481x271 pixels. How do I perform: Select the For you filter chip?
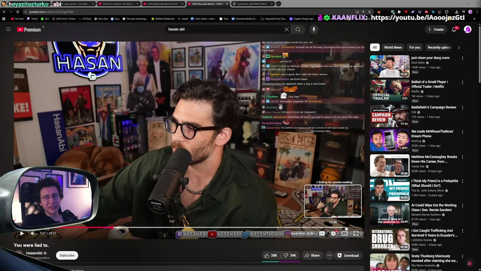coord(415,47)
